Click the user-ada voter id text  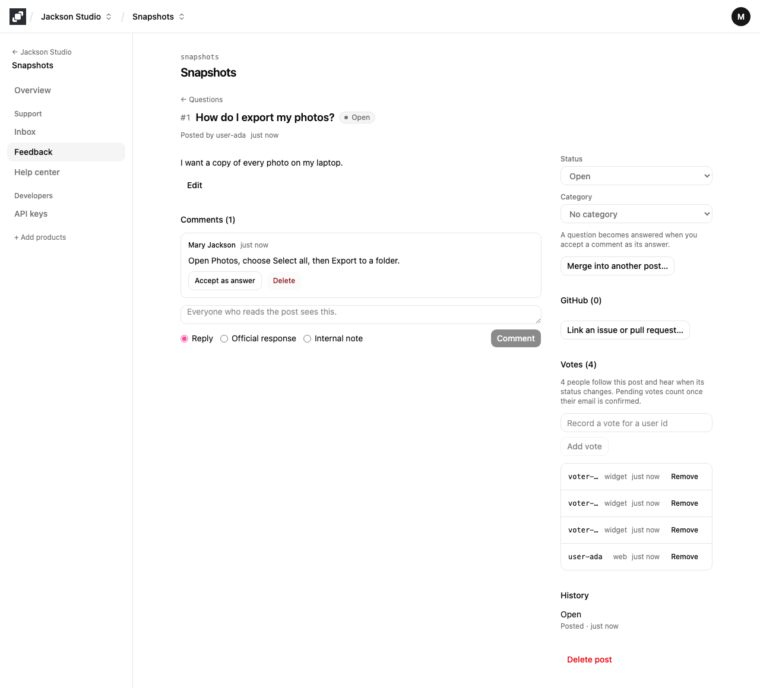[585, 557]
